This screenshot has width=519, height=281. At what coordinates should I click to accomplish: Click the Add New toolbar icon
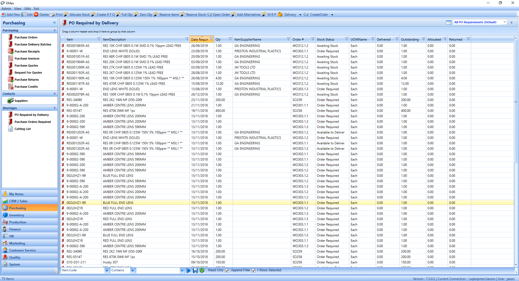coord(4,15)
